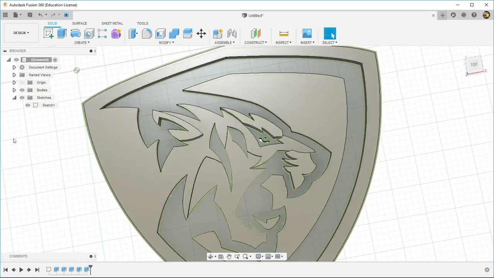This screenshot has width=494, height=278.
Task: Open the DESIGN workspace dropdown
Action: [x=21, y=33]
